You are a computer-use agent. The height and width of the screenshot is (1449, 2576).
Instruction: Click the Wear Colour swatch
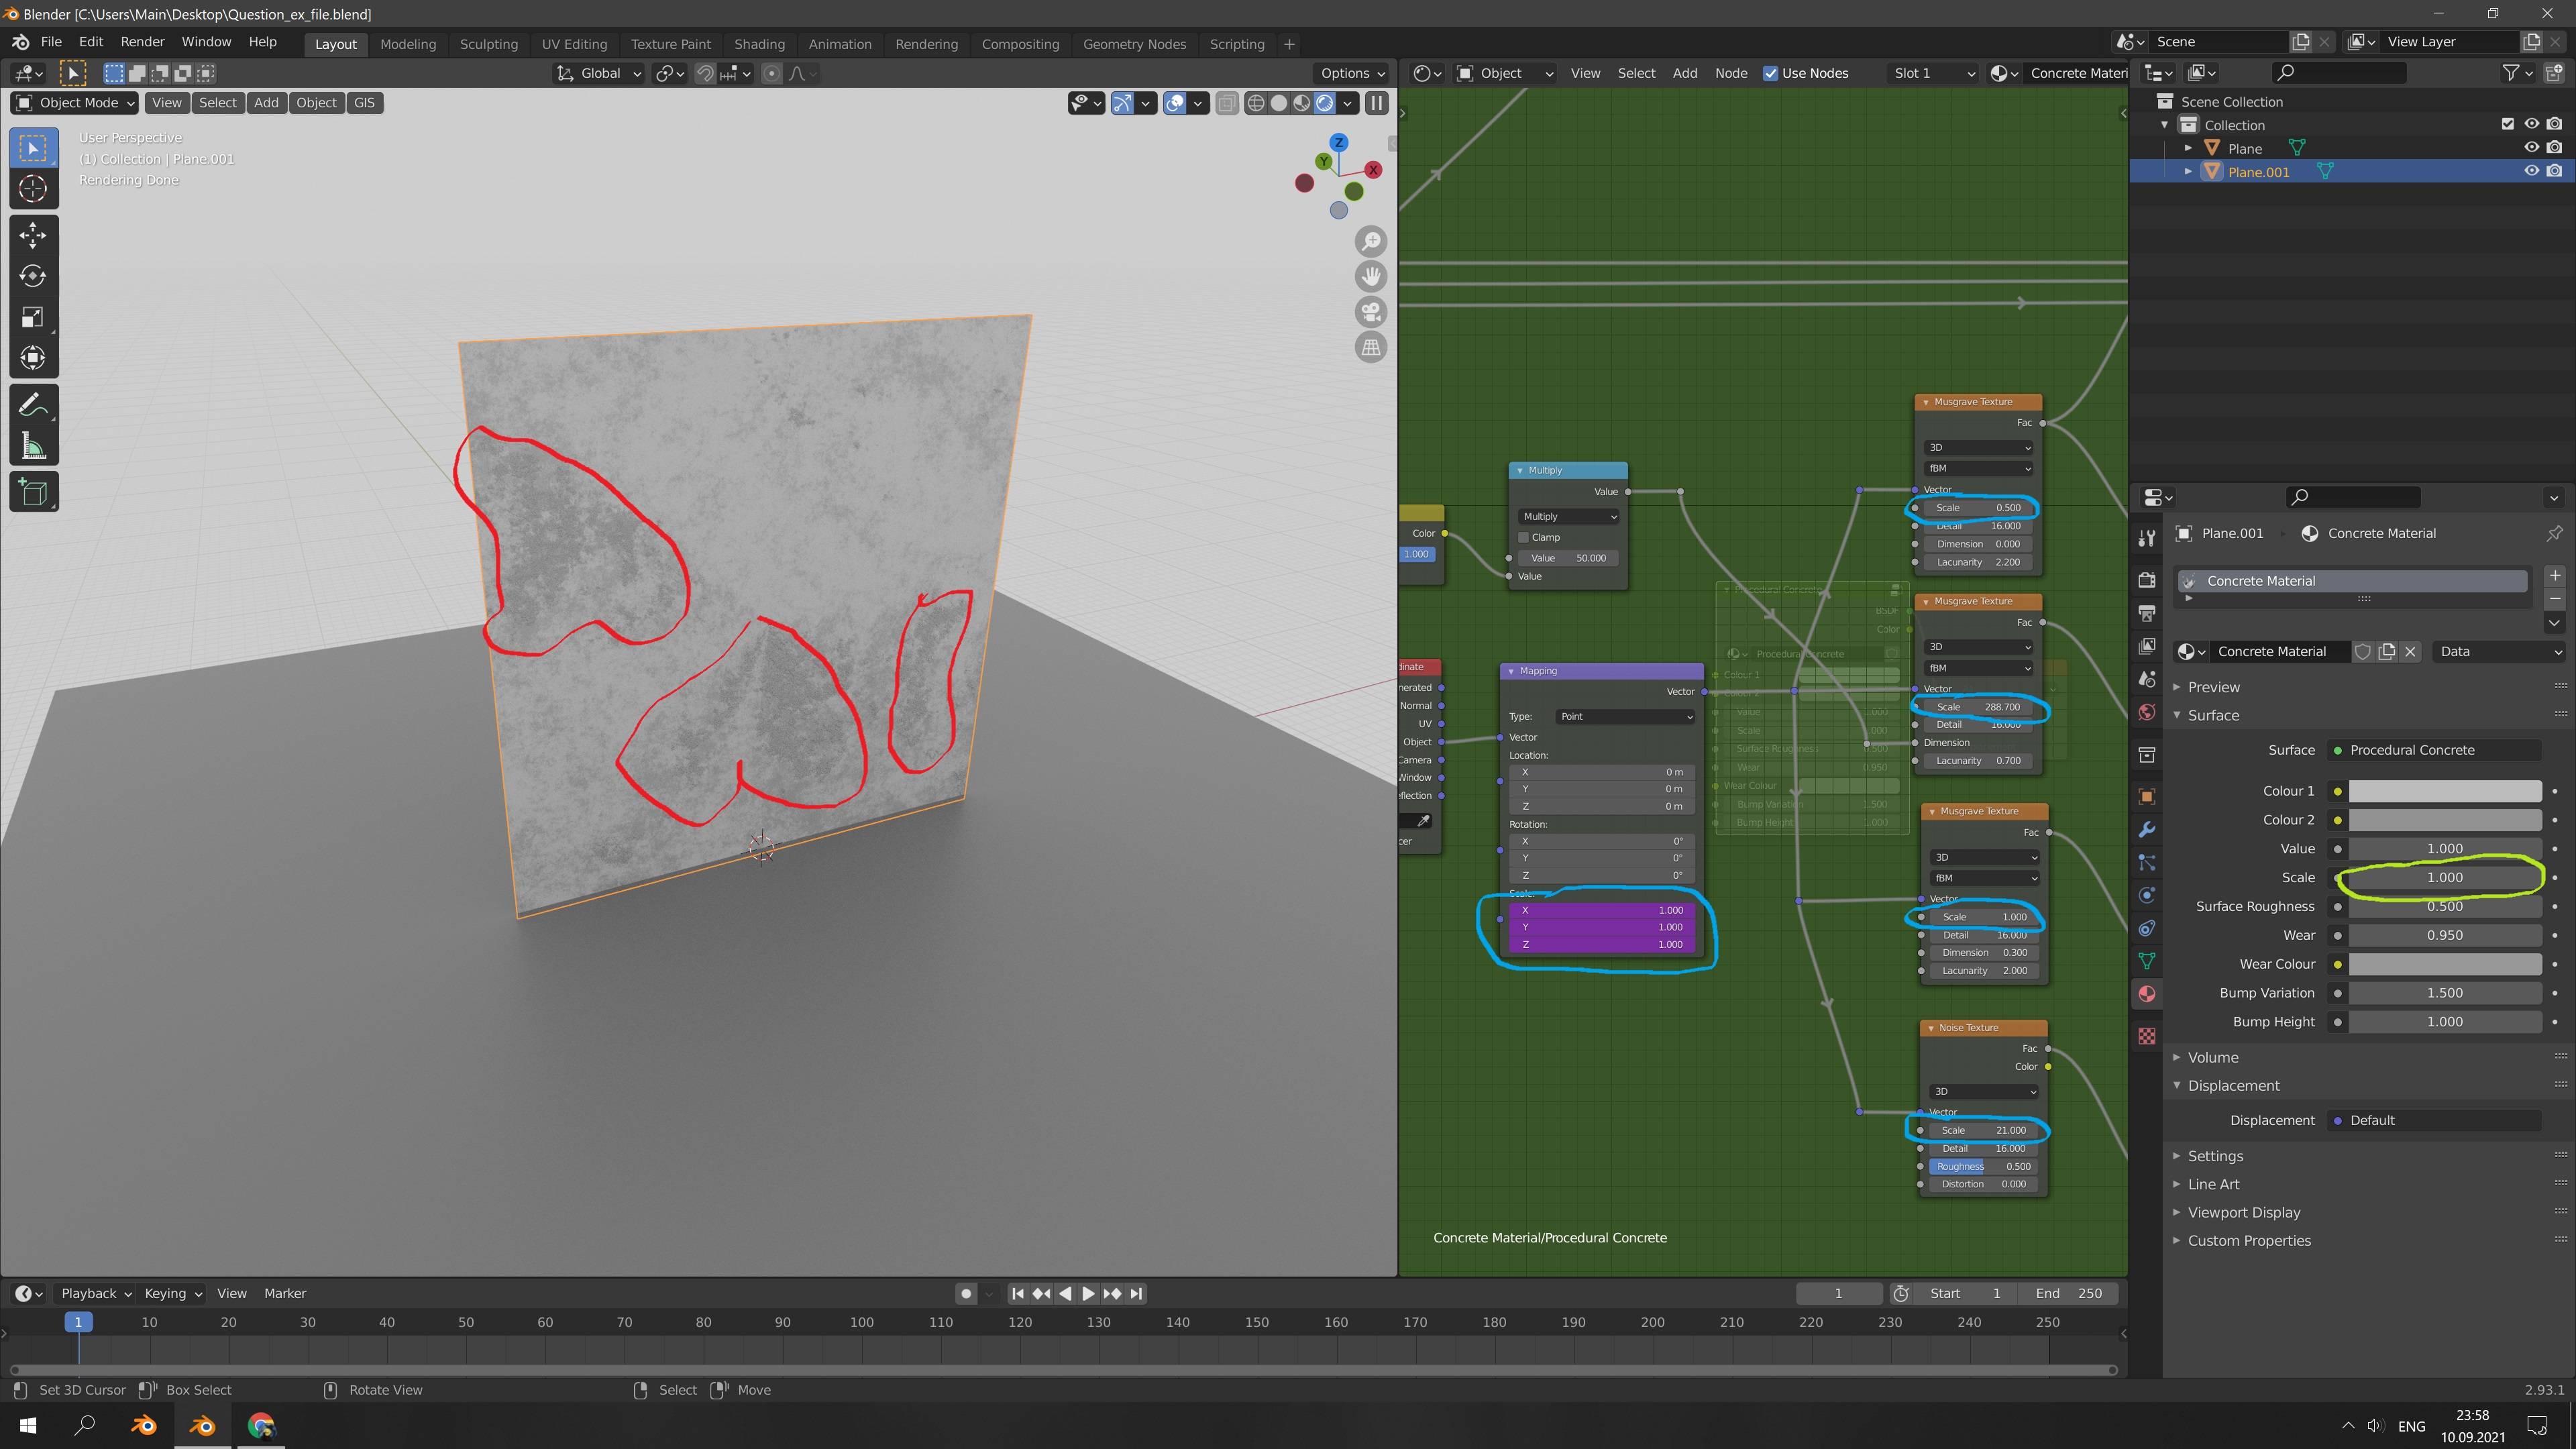pos(2445,964)
